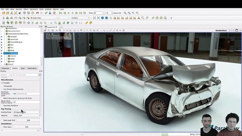Open the Filters menu

[x=26, y=9]
